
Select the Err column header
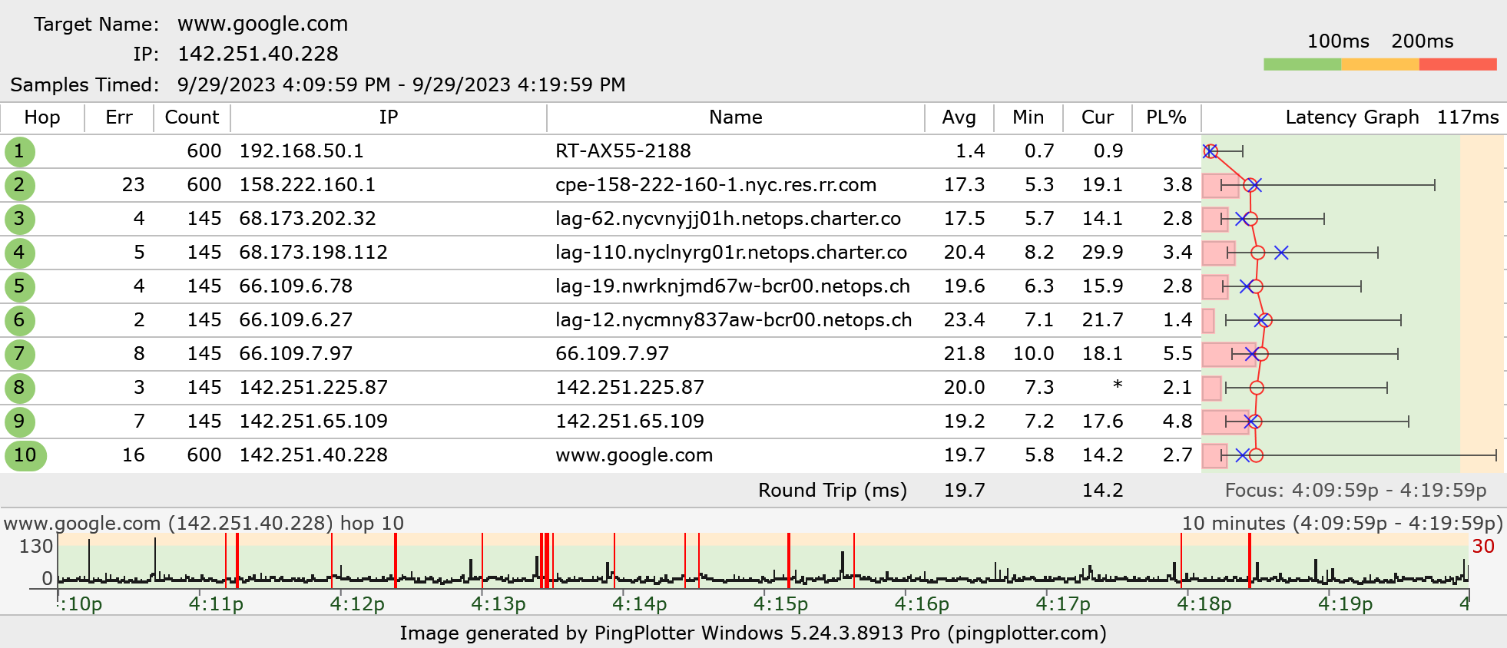coord(119,117)
